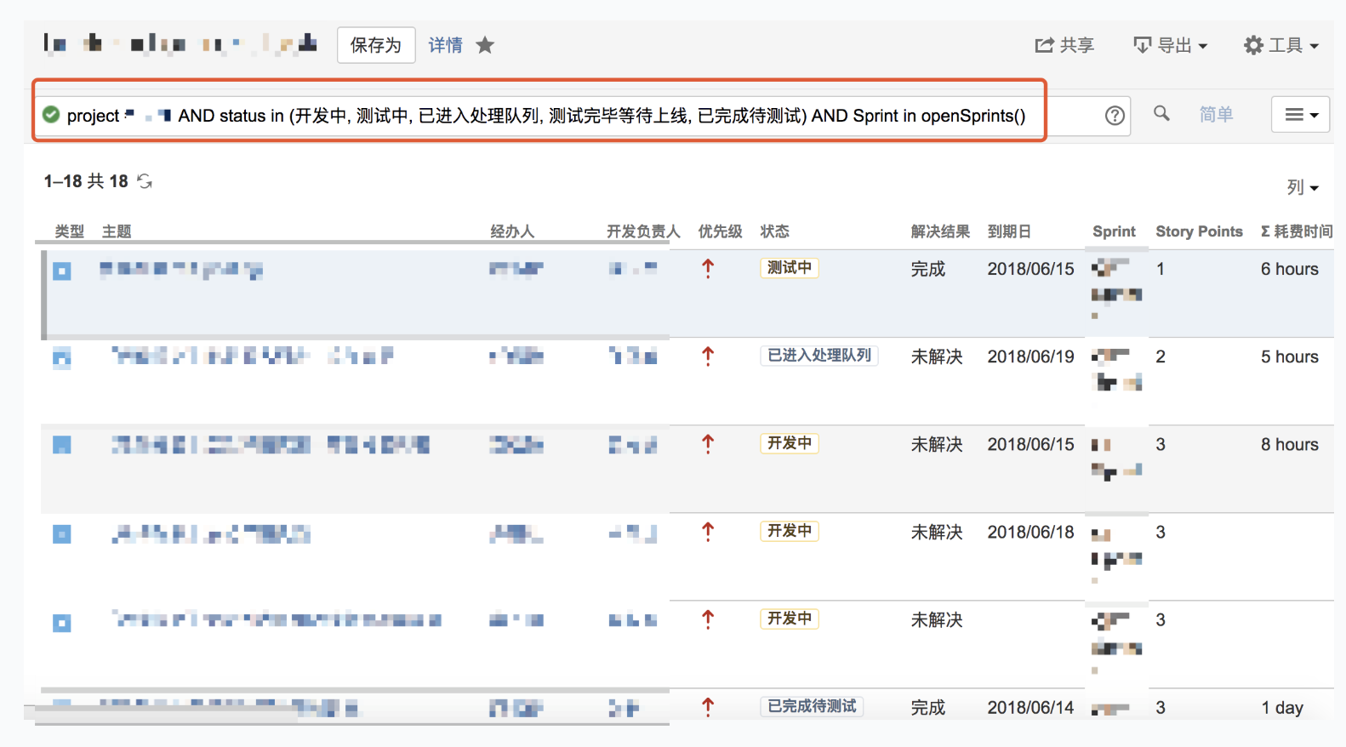This screenshot has height=747, width=1346.
Task: Sort by 主题 column header
Action: 117,231
